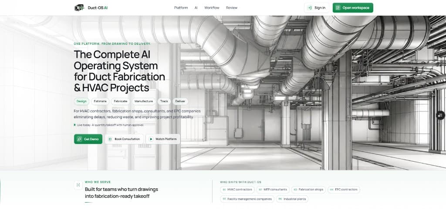The height and width of the screenshot is (220, 446).
Task: Select the Deliver stage pill
Action: pyautogui.click(x=180, y=101)
